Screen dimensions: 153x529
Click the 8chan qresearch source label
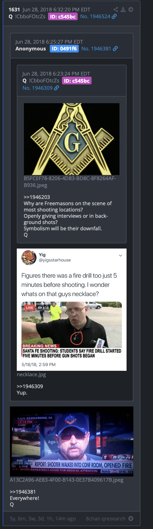click(x=106, y=518)
